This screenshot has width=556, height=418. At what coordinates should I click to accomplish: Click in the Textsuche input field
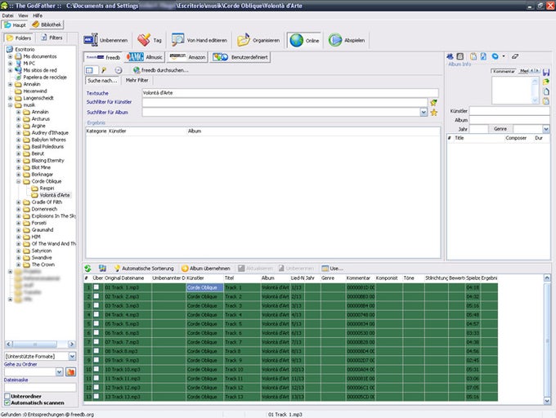(290, 93)
